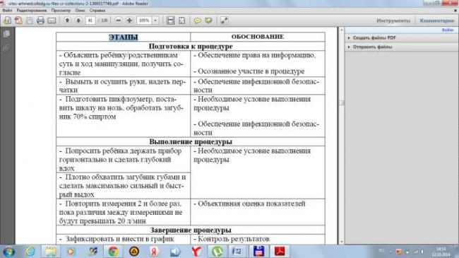This screenshot has width=459, height=258.
Task: Open the red Я Yandex taskbar icon
Action: tap(155, 252)
